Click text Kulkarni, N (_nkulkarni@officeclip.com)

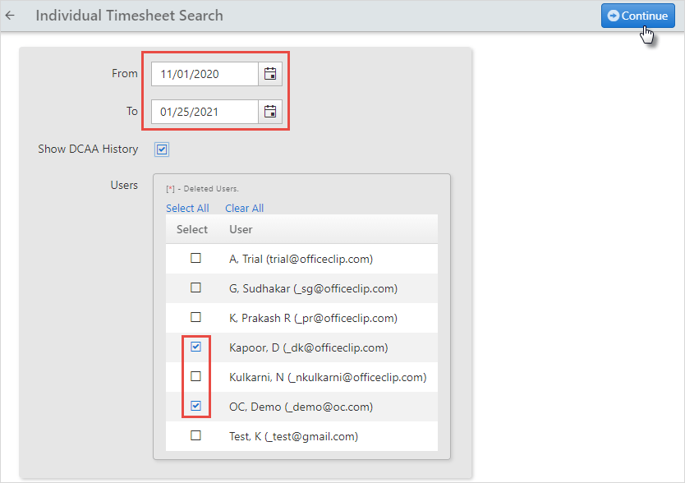click(x=328, y=377)
